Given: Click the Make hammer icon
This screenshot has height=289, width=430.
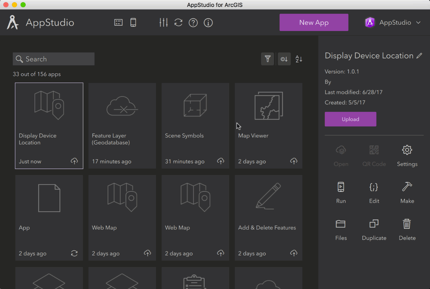Looking at the screenshot, I should pyautogui.click(x=407, y=187).
